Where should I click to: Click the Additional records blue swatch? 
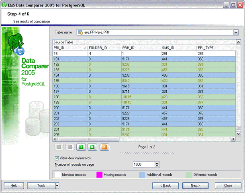tap(142, 175)
